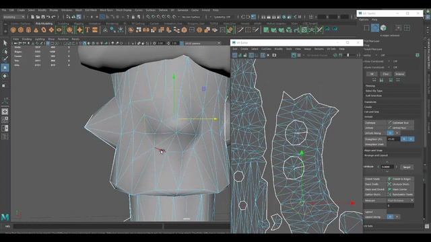Choose the Lasso select tool
This screenshot has height=242, width=431.
5,51
